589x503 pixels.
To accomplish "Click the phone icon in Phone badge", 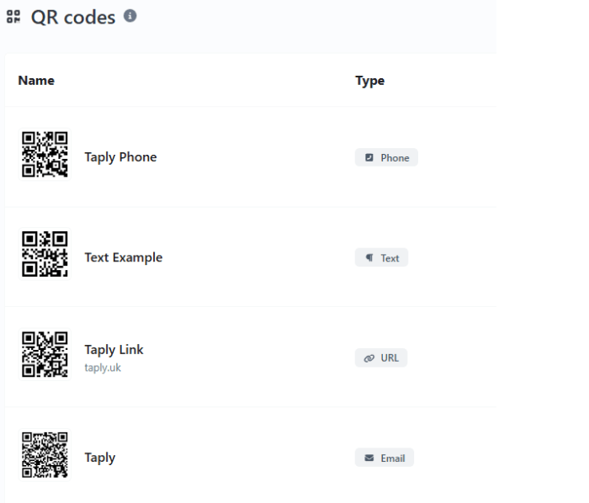I will 369,157.
